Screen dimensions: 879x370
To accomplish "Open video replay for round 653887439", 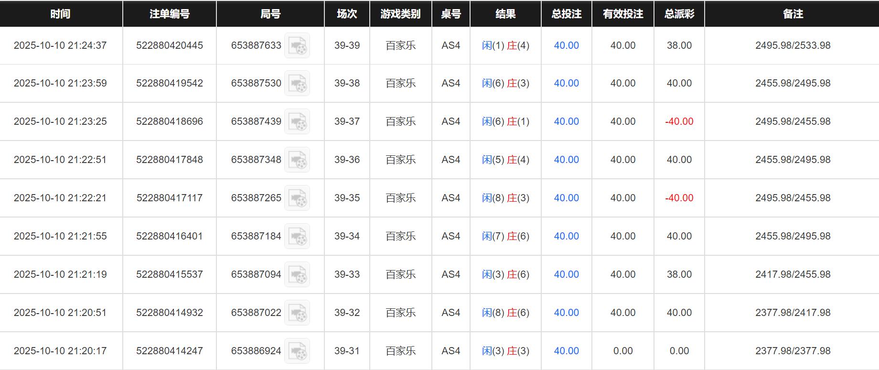I will tap(297, 121).
